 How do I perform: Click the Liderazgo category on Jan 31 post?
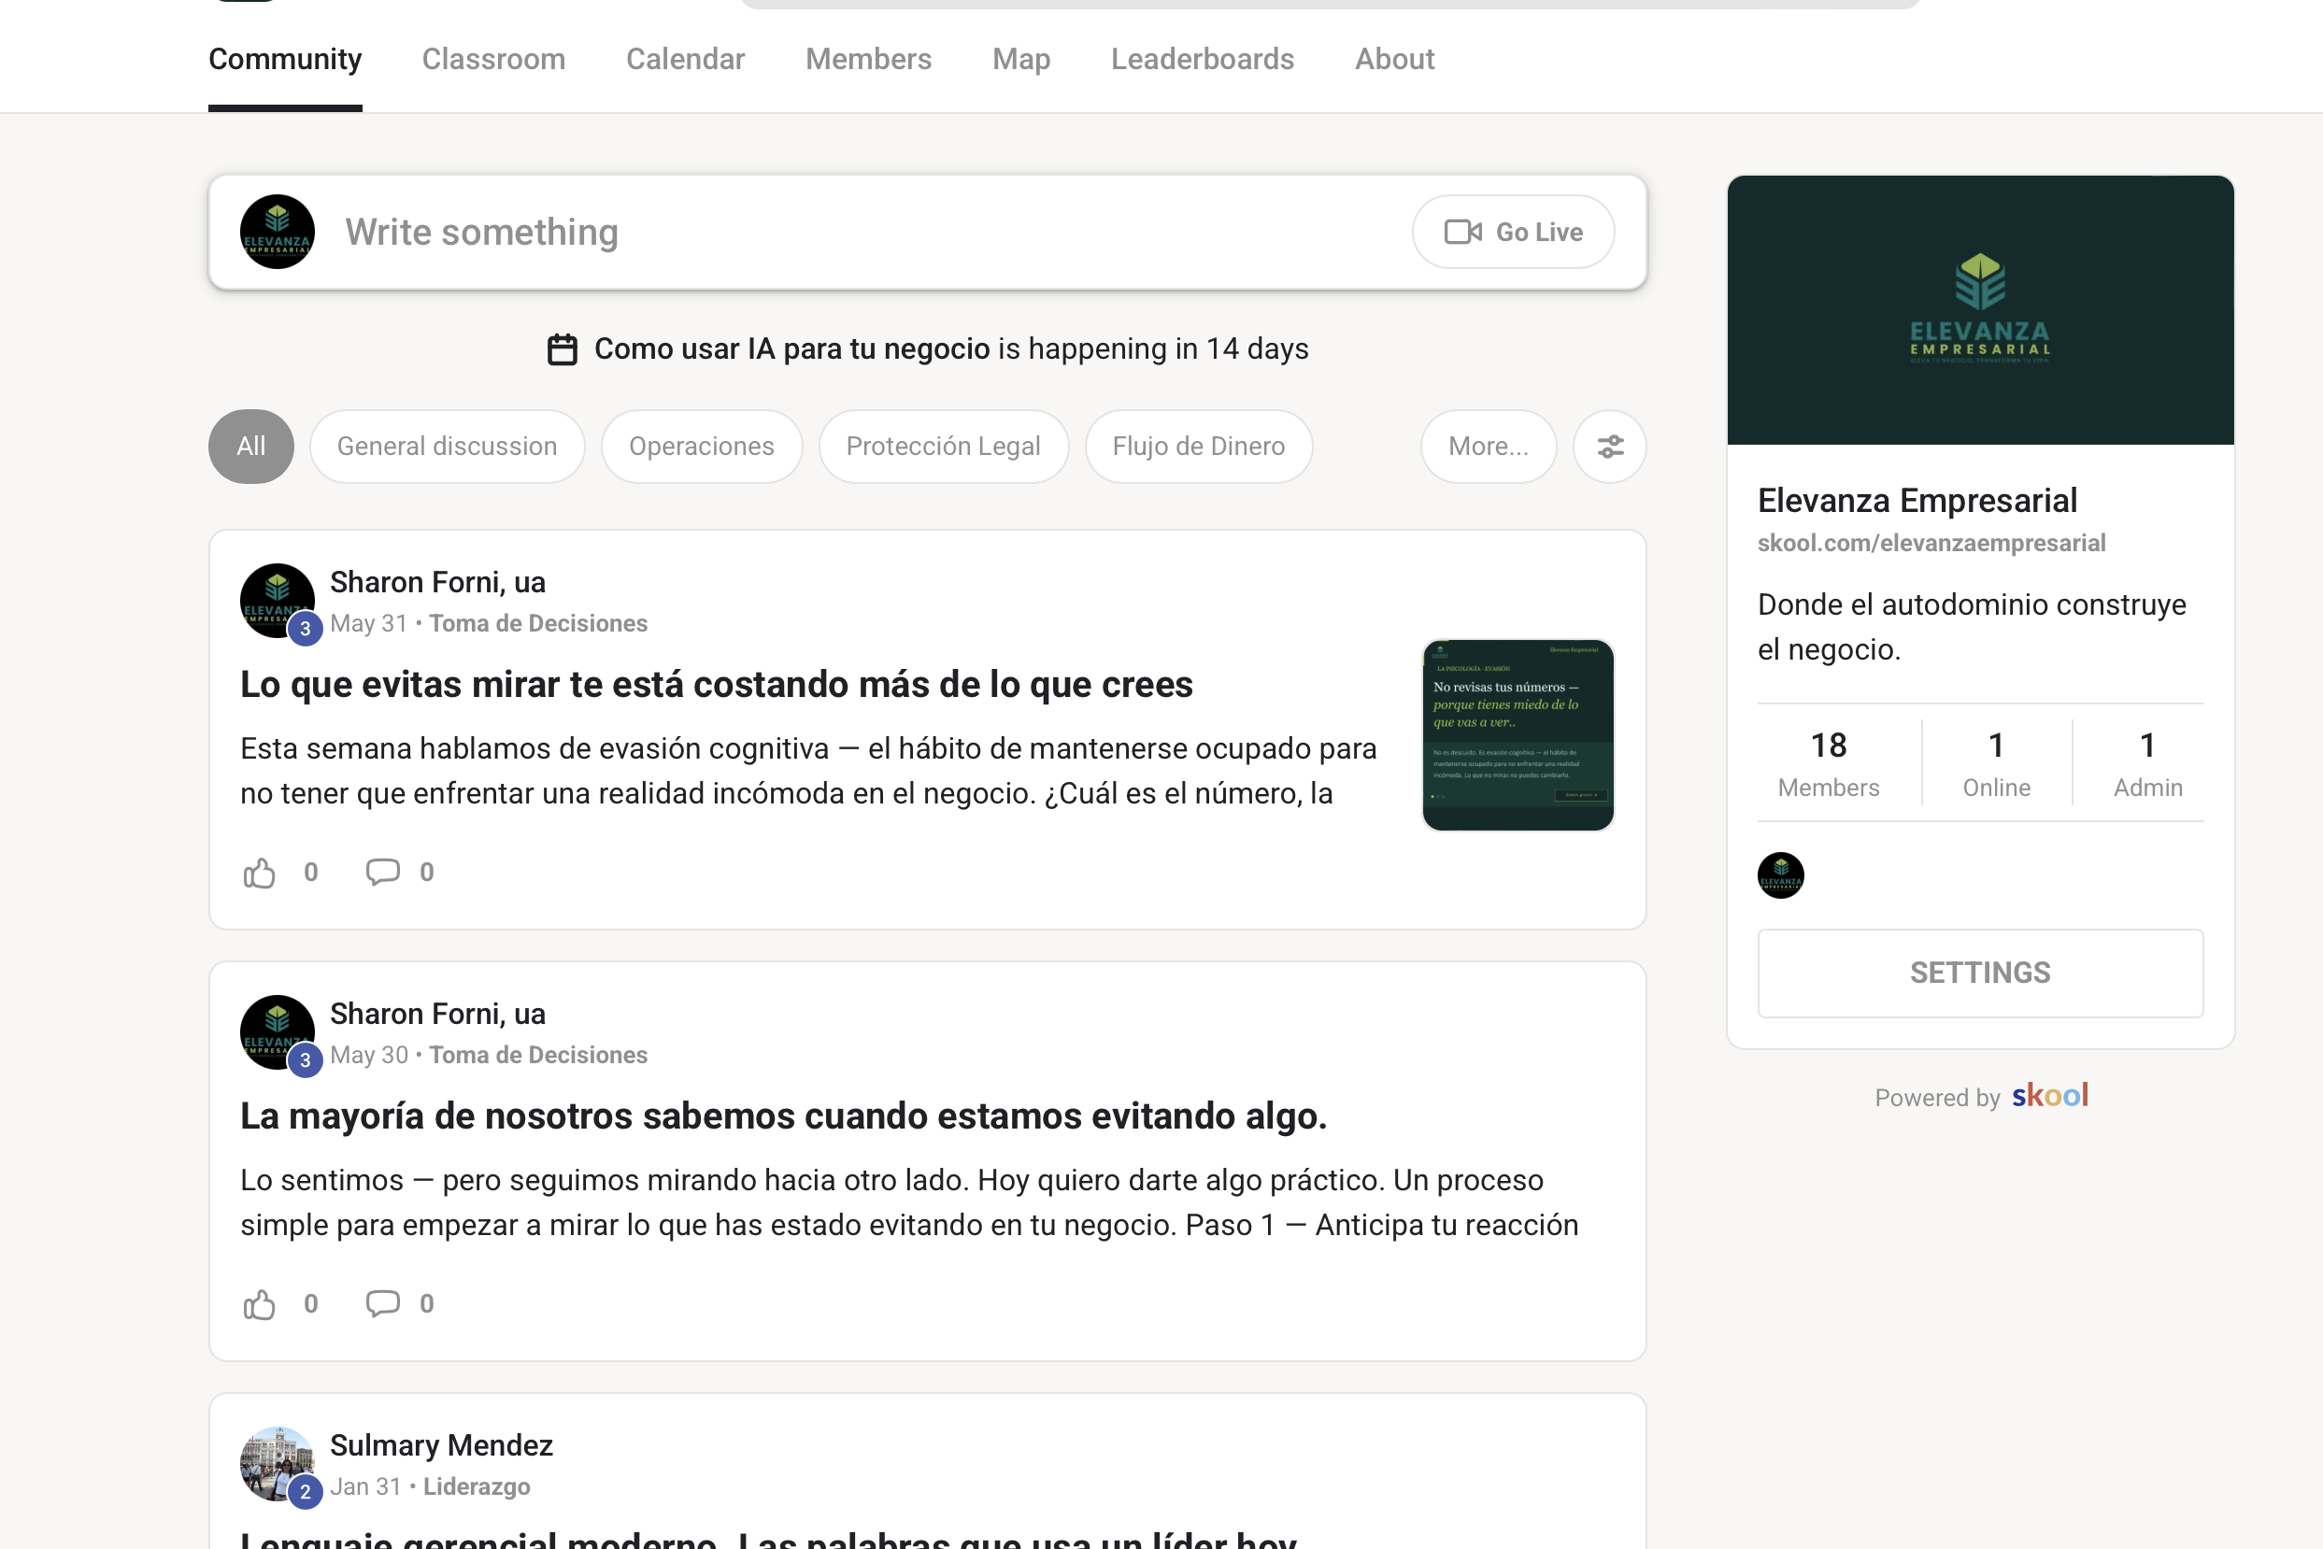click(x=477, y=1486)
